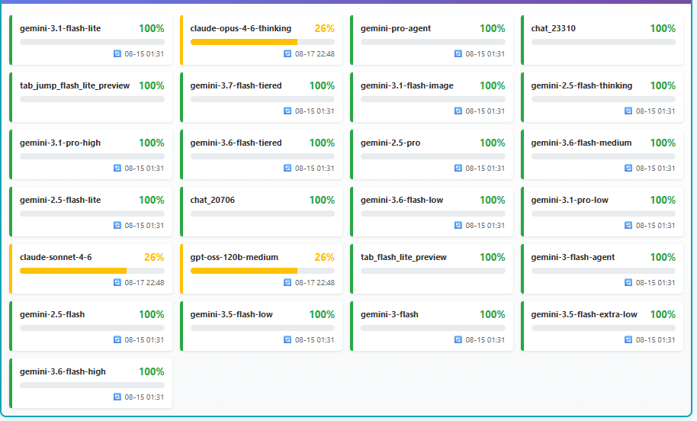The height and width of the screenshot is (421, 697).
Task: Click the claude-sonnet-4-6 yellow quota bar
Action: [x=92, y=271]
